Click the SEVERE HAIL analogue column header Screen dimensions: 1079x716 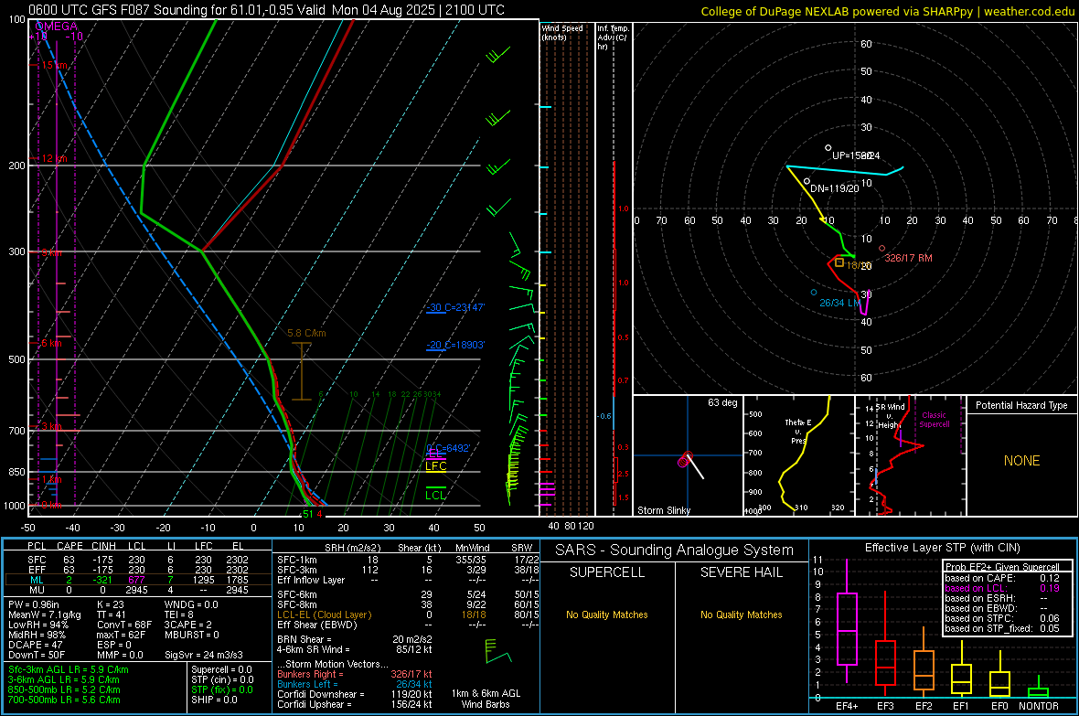pyautogui.click(x=741, y=572)
